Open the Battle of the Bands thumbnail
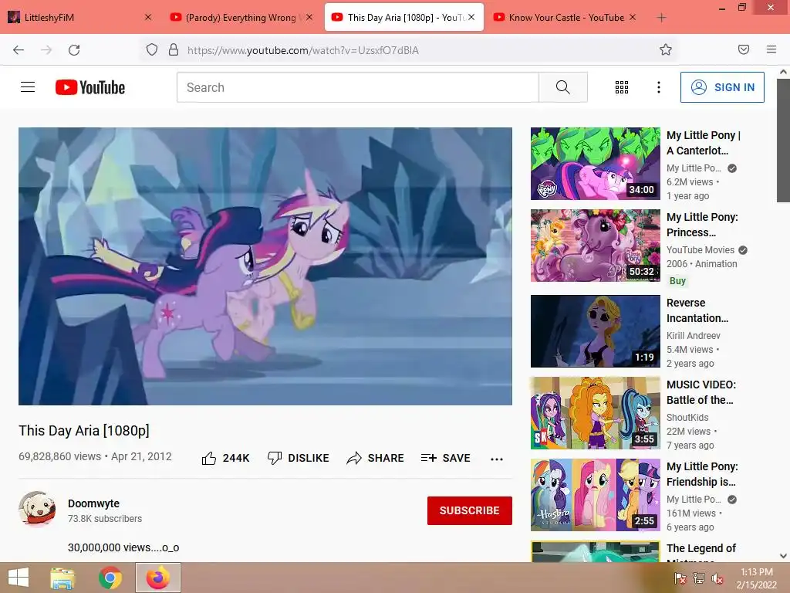790x593 pixels. coord(595,413)
